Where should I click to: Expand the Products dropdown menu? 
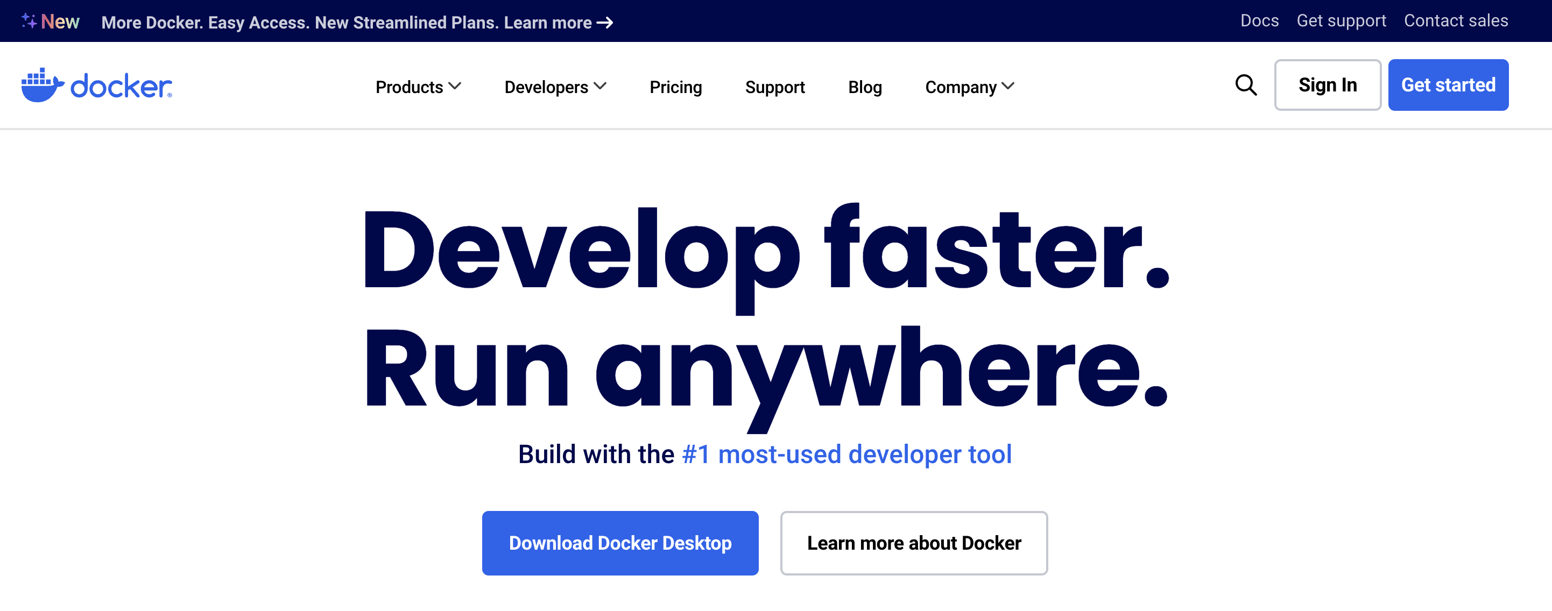tap(418, 87)
